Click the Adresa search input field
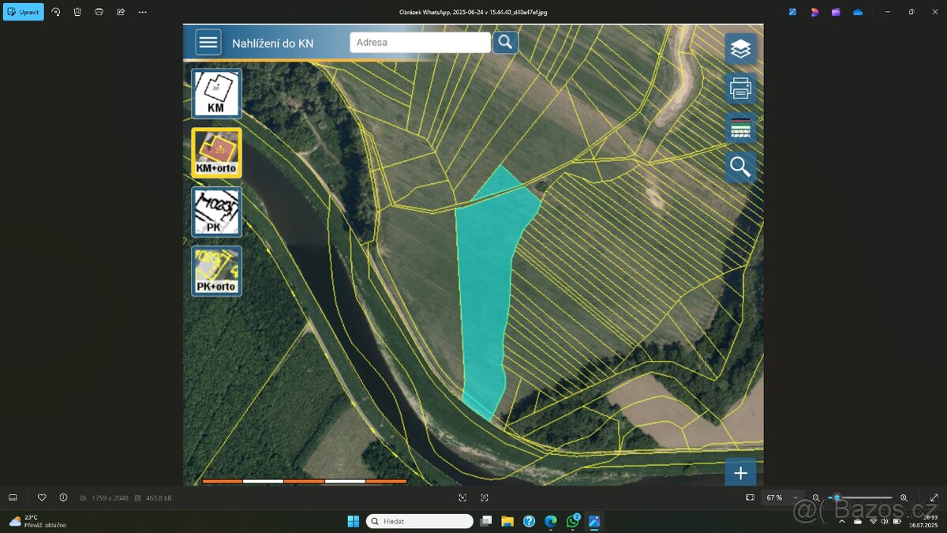 pos(420,43)
